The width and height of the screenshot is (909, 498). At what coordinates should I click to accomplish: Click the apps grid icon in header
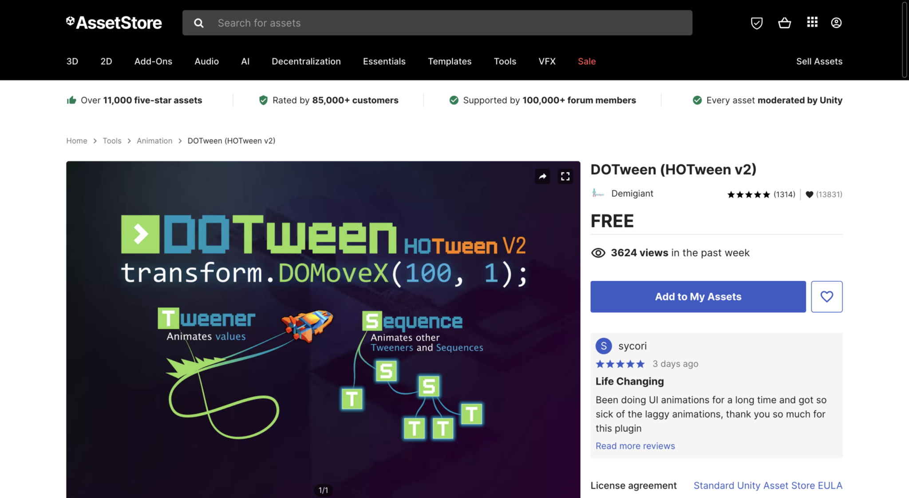[x=812, y=23]
